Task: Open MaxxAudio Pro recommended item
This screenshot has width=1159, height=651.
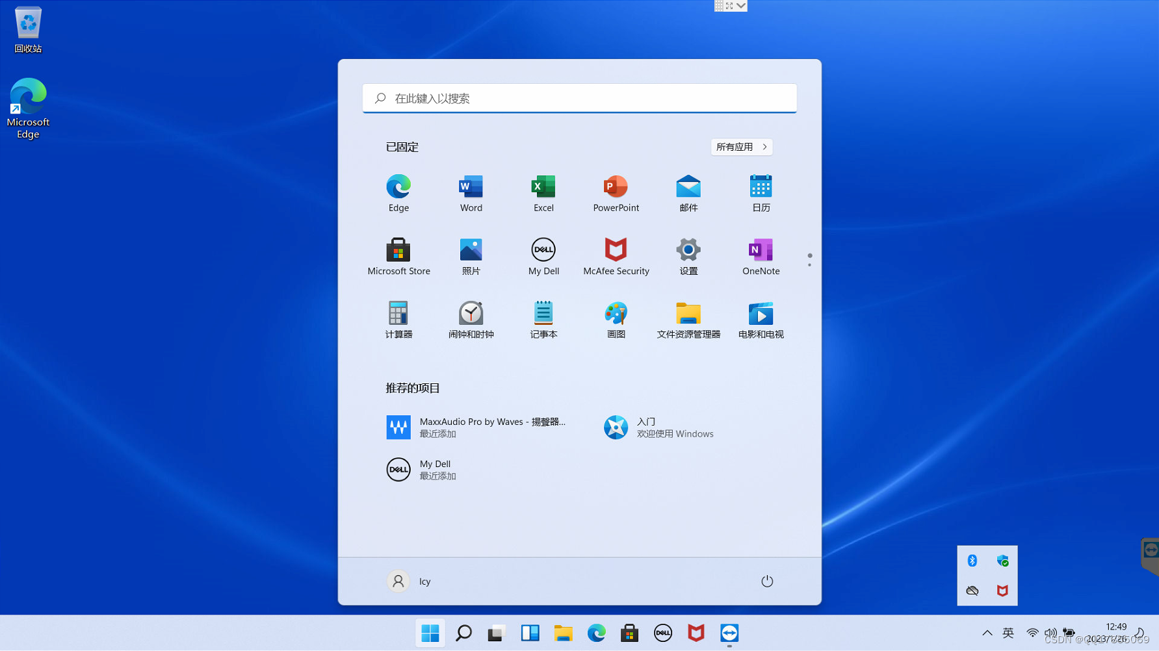Action: pyautogui.click(x=476, y=428)
